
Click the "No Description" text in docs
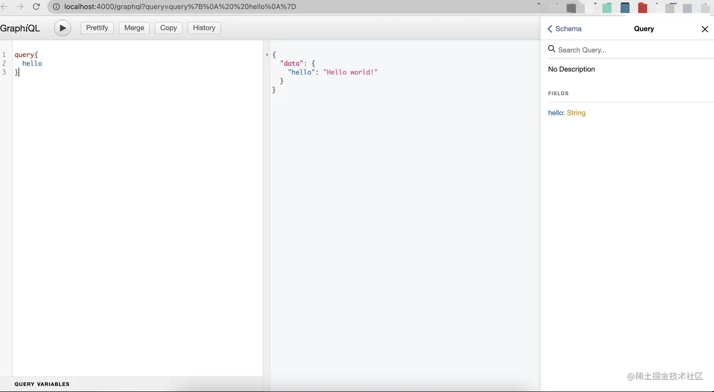571,69
